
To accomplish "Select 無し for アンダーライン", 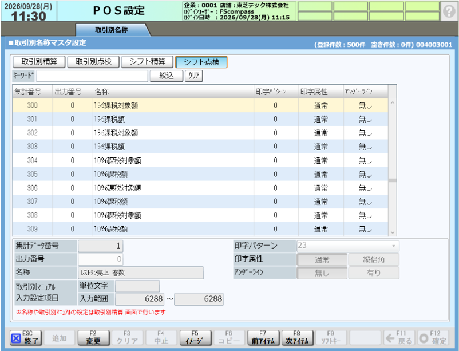I will [x=322, y=273].
